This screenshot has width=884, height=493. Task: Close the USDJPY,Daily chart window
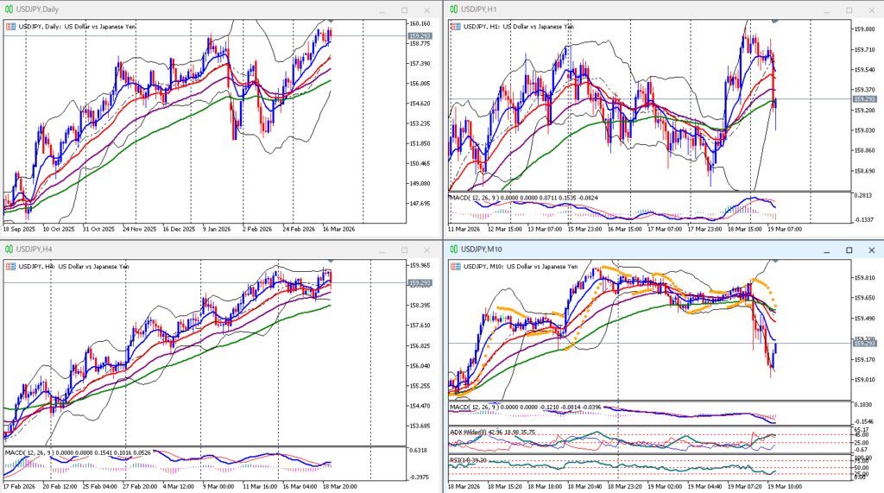pos(428,9)
